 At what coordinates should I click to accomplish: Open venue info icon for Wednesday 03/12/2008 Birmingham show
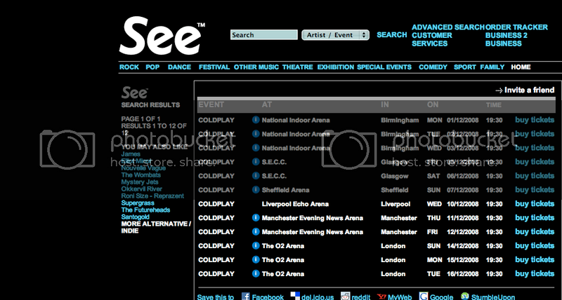[256, 148]
